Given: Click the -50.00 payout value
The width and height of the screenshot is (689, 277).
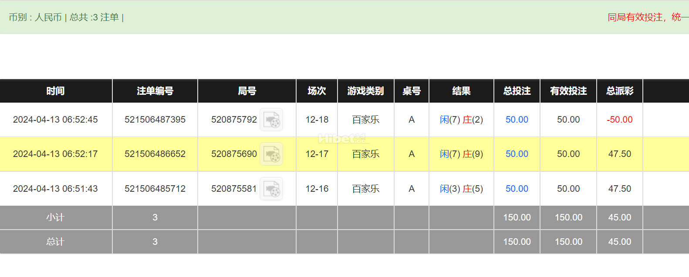Looking at the screenshot, I should pyautogui.click(x=620, y=120).
